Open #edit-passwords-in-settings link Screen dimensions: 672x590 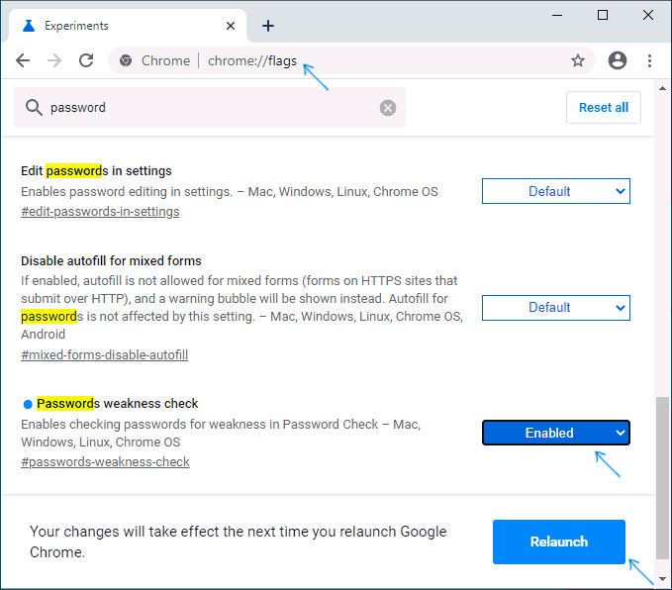[100, 212]
